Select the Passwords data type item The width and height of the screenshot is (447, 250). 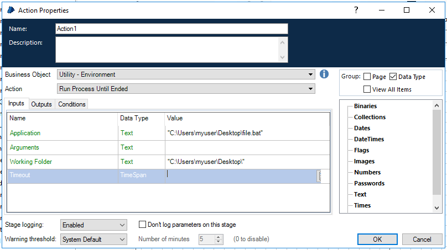[x=369, y=183]
